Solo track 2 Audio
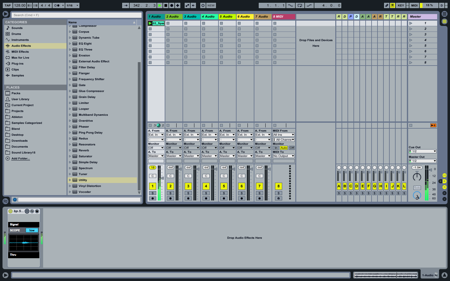 pyautogui.click(x=170, y=193)
